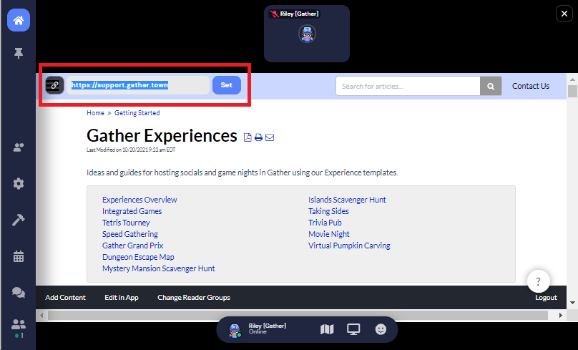Click the help question mark button
This screenshot has height=350, width=578.
[x=538, y=281]
